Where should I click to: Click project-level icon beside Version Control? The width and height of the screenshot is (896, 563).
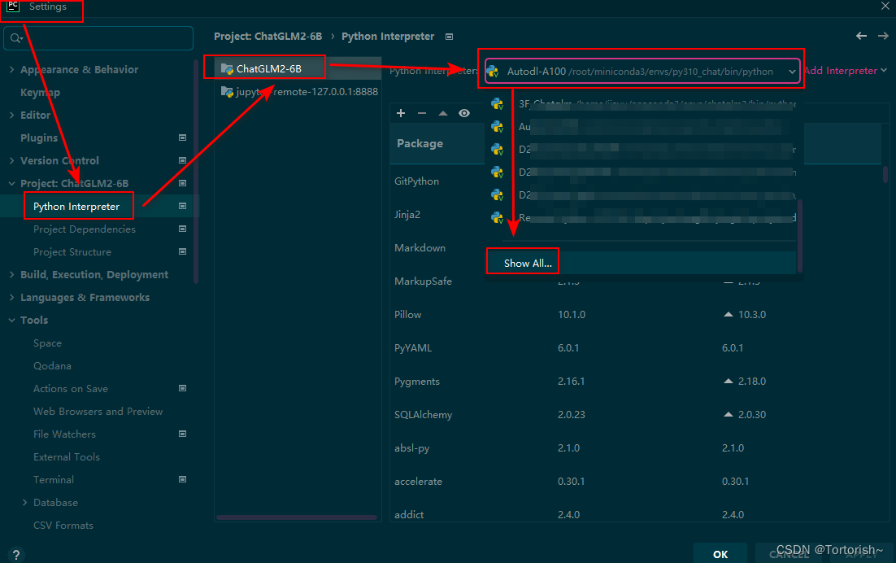[x=182, y=160]
